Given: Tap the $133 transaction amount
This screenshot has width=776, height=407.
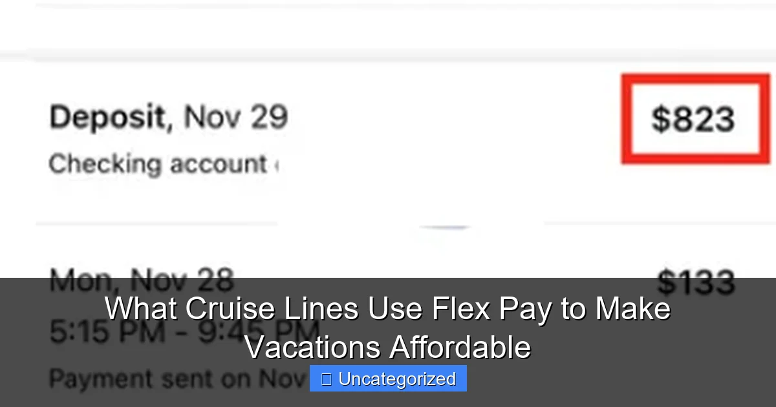Looking at the screenshot, I should (x=697, y=282).
